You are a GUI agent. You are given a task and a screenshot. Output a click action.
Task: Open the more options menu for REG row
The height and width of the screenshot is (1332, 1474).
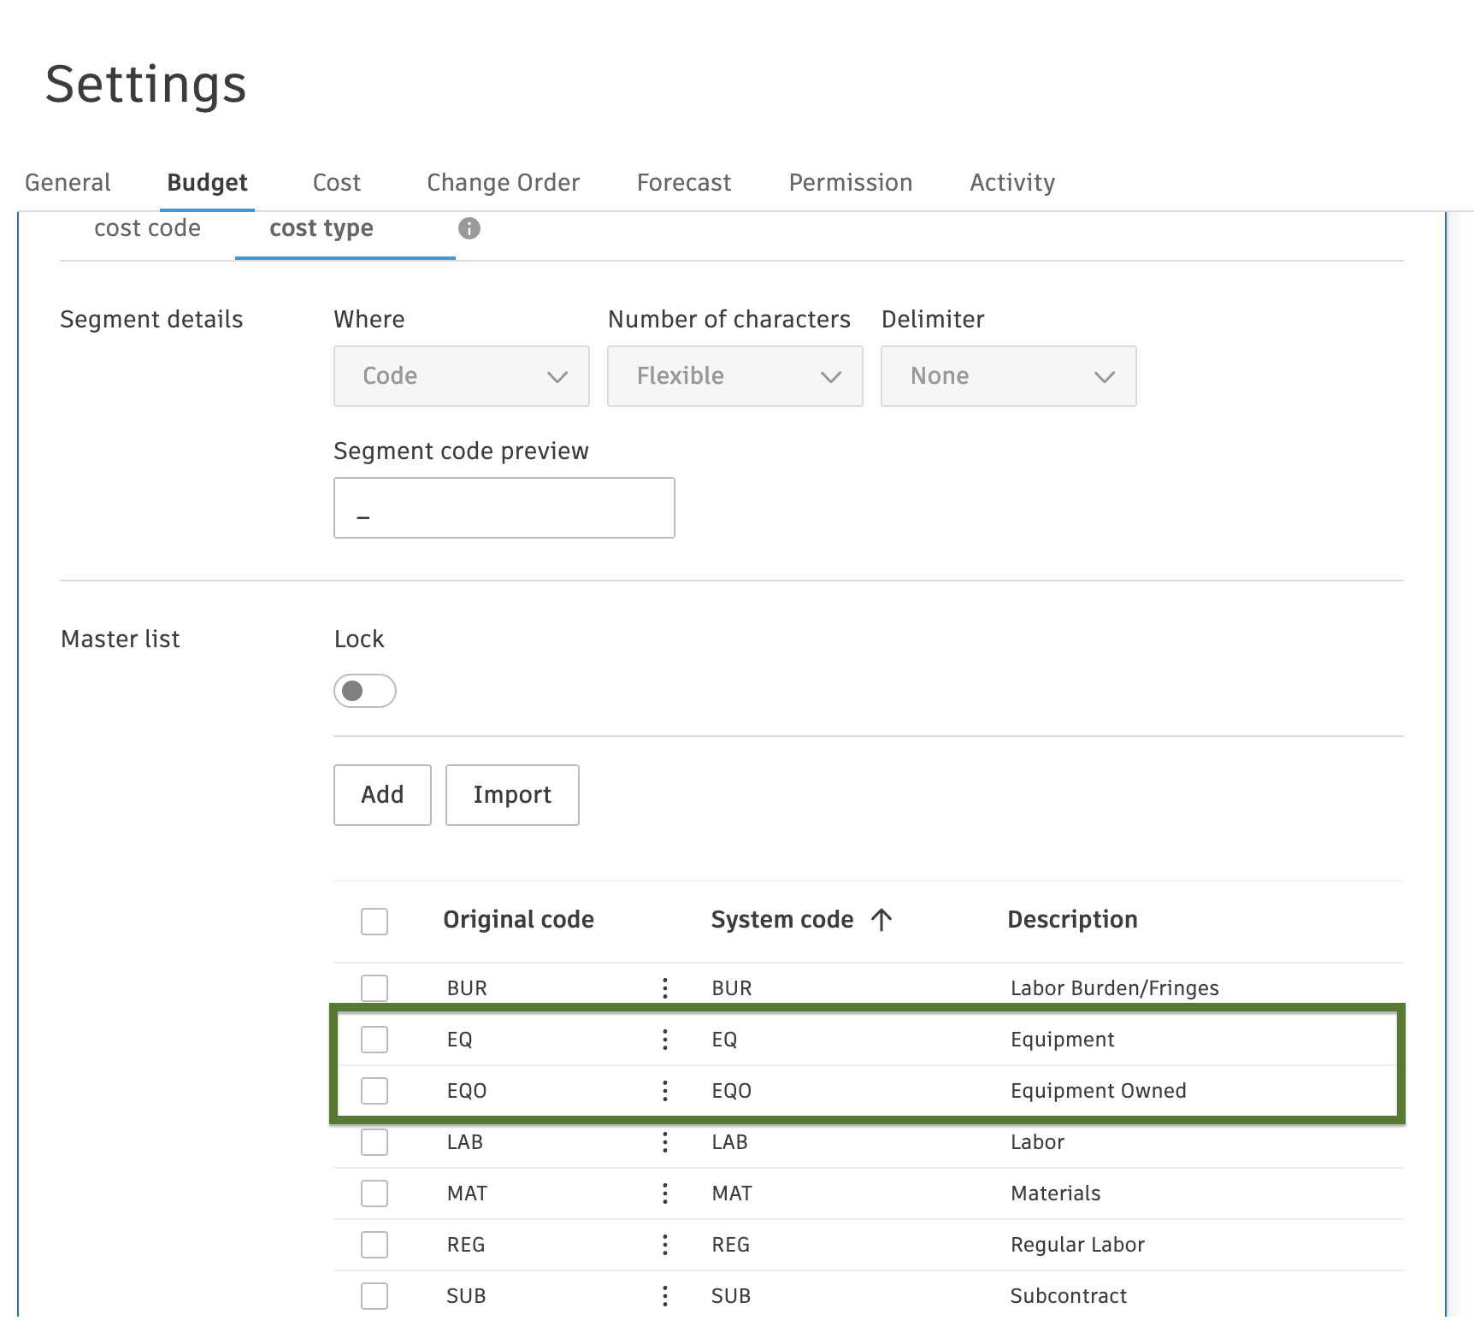coord(665,1245)
